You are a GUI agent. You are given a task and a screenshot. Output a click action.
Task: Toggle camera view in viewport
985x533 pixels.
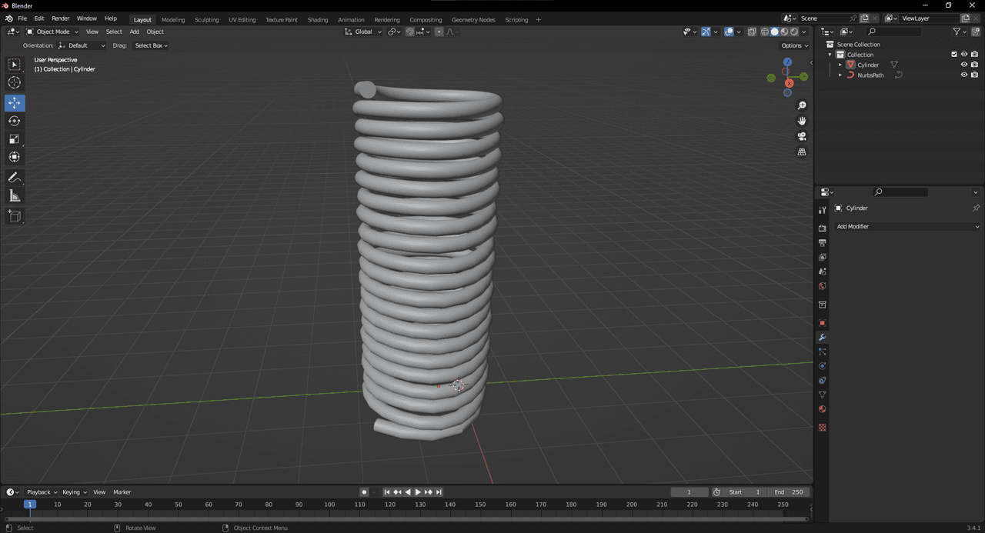[x=802, y=136]
